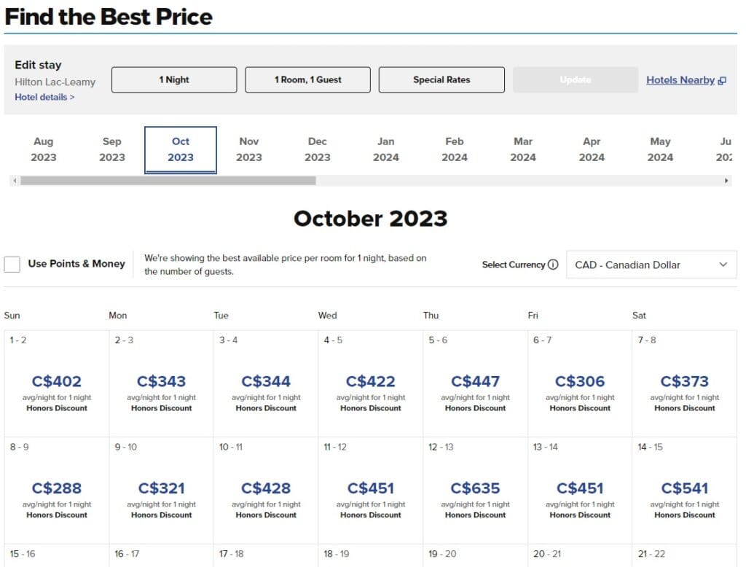Click the external link icon beside Hotels Nearby
This screenshot has height=567, width=746.
[x=722, y=81]
